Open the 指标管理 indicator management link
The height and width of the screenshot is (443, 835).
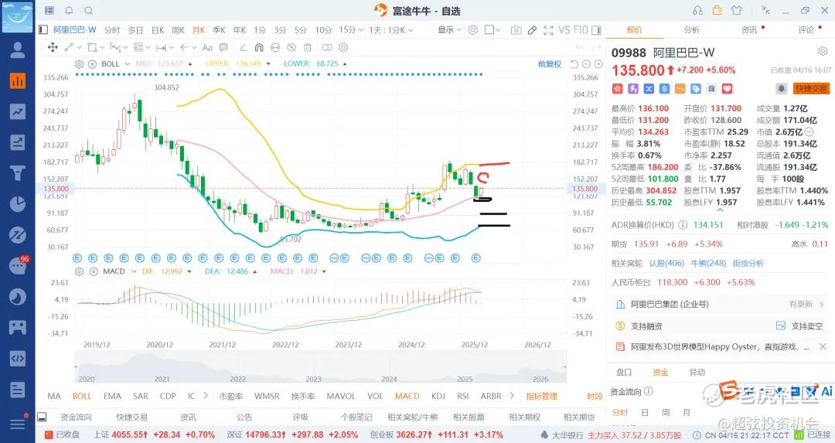[541, 396]
